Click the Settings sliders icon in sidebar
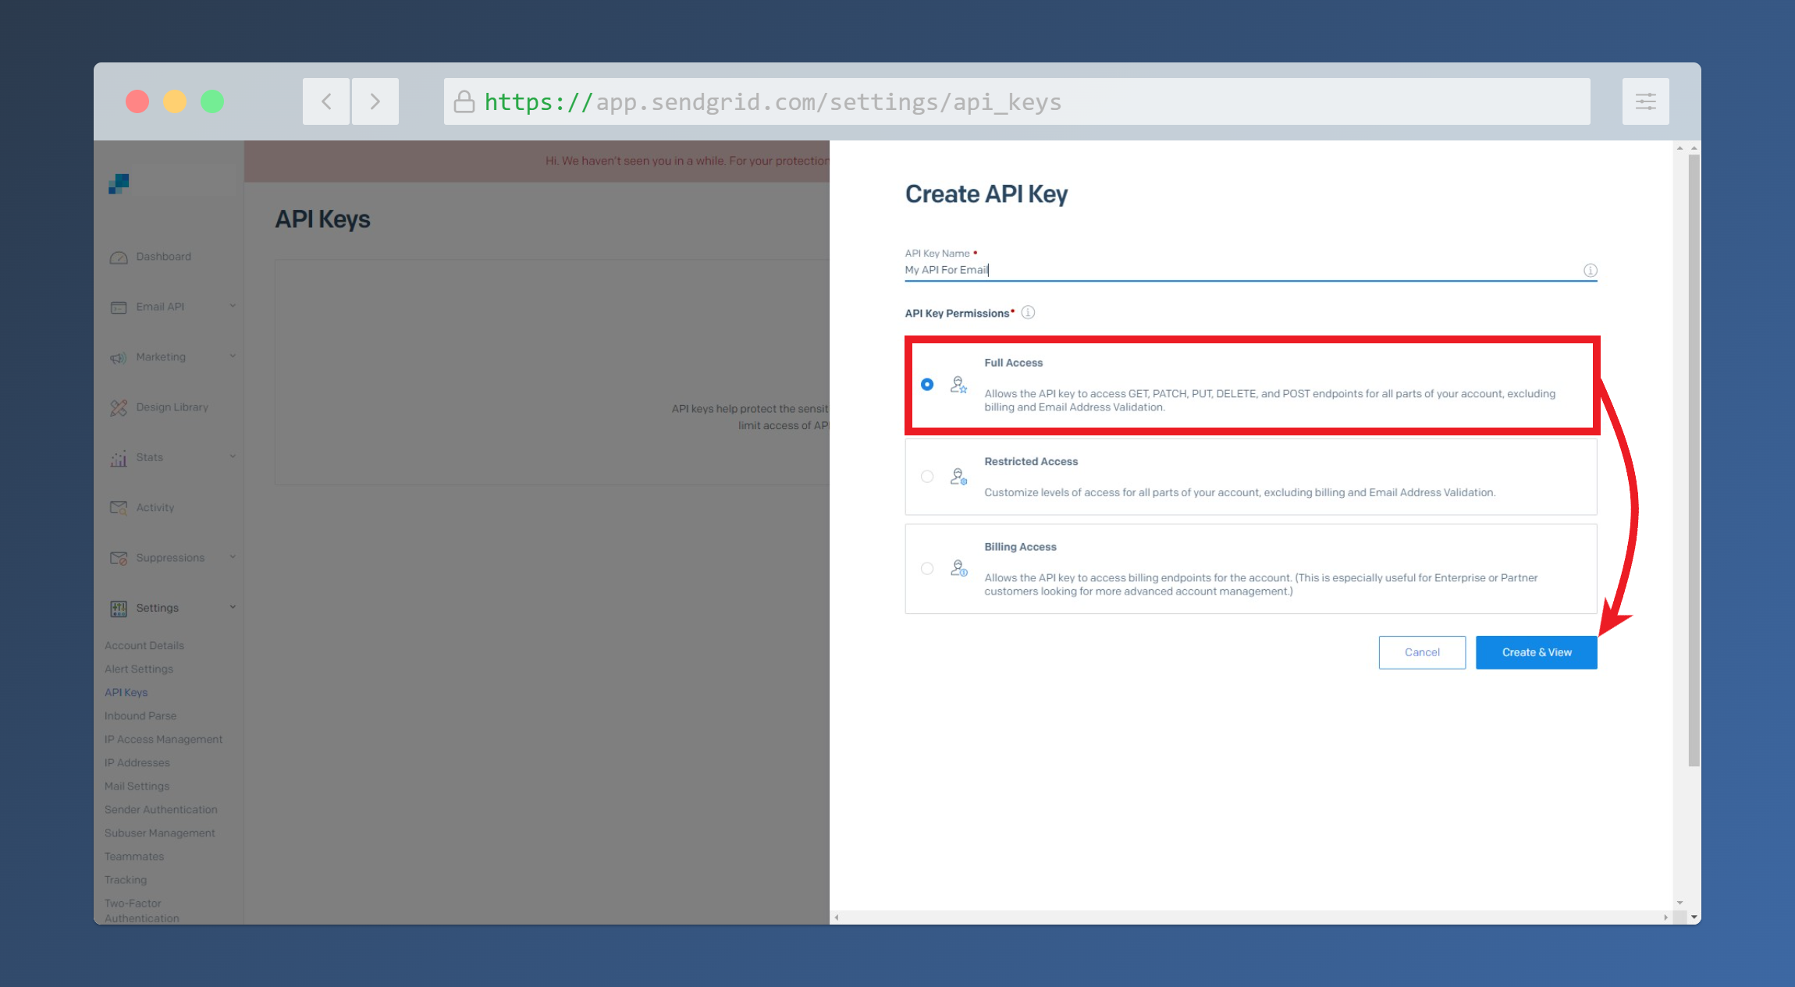This screenshot has height=987, width=1795. [119, 609]
